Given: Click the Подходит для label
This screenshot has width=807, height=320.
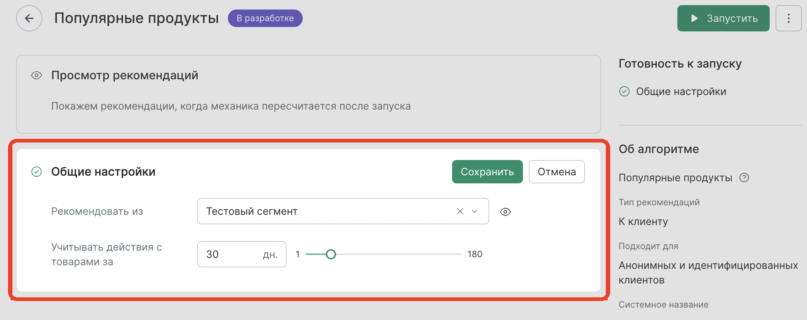Looking at the screenshot, I should tap(648, 246).
